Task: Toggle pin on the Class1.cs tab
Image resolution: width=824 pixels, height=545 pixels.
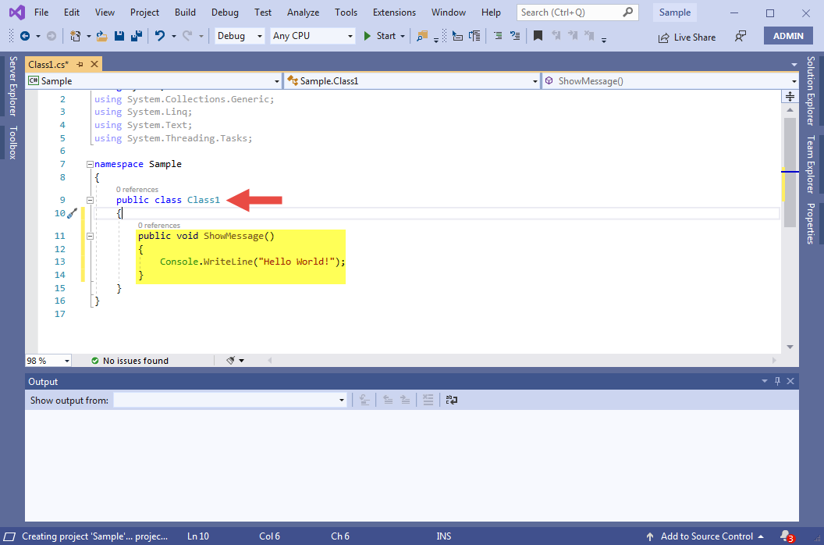Action: pyautogui.click(x=80, y=64)
